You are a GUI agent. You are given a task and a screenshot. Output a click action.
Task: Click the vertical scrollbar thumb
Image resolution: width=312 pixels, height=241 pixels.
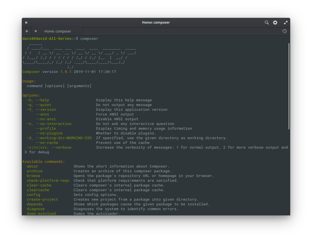point(289,86)
